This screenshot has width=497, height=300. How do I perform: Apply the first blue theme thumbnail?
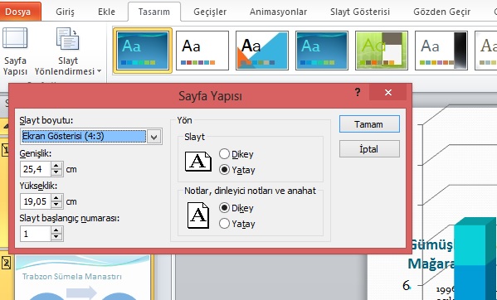[x=143, y=51]
